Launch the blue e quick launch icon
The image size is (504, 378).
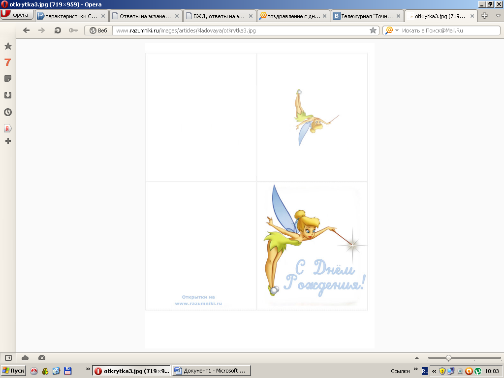coord(56,371)
